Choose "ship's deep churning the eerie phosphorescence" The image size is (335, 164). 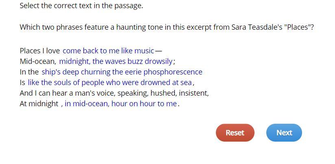click(x=122, y=72)
